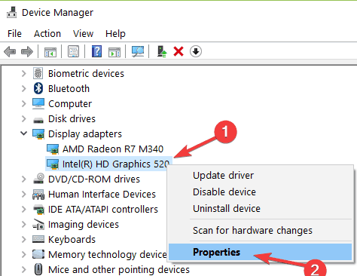Click the Disk drives icon
This screenshot has height=276, width=357.
point(38,120)
